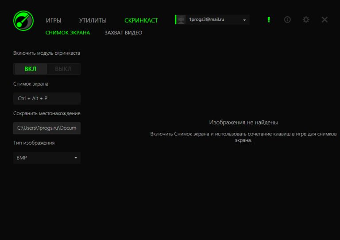This screenshot has width=340, height=240.
Task: Click the arrow in the Тип изображения dropdown
Action: [76, 158]
